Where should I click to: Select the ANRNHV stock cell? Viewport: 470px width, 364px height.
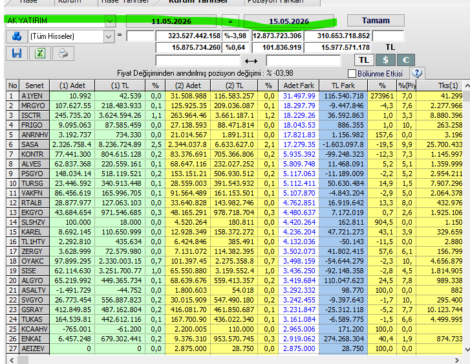click(x=34, y=135)
